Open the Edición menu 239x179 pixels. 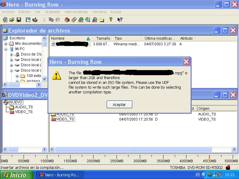tap(24, 12)
